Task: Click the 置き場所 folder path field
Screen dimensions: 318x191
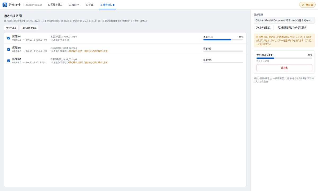Action: (x=284, y=20)
